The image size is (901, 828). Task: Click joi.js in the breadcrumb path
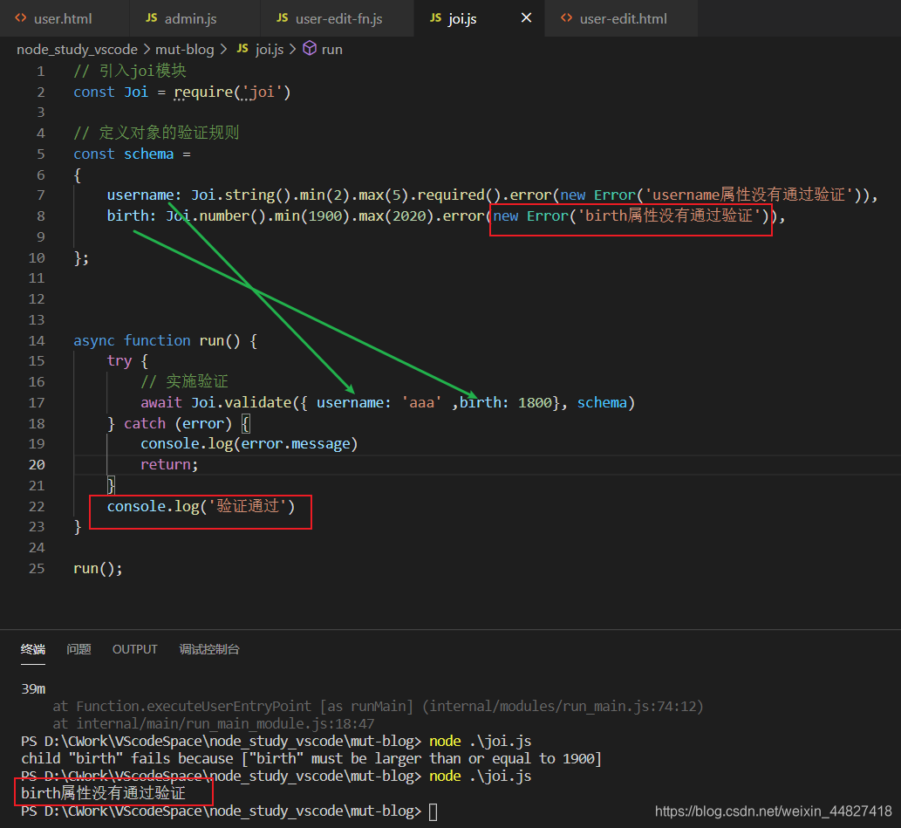tap(270, 50)
